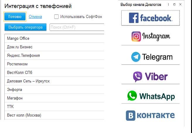Select the Viber channel logo

[x=150, y=77]
